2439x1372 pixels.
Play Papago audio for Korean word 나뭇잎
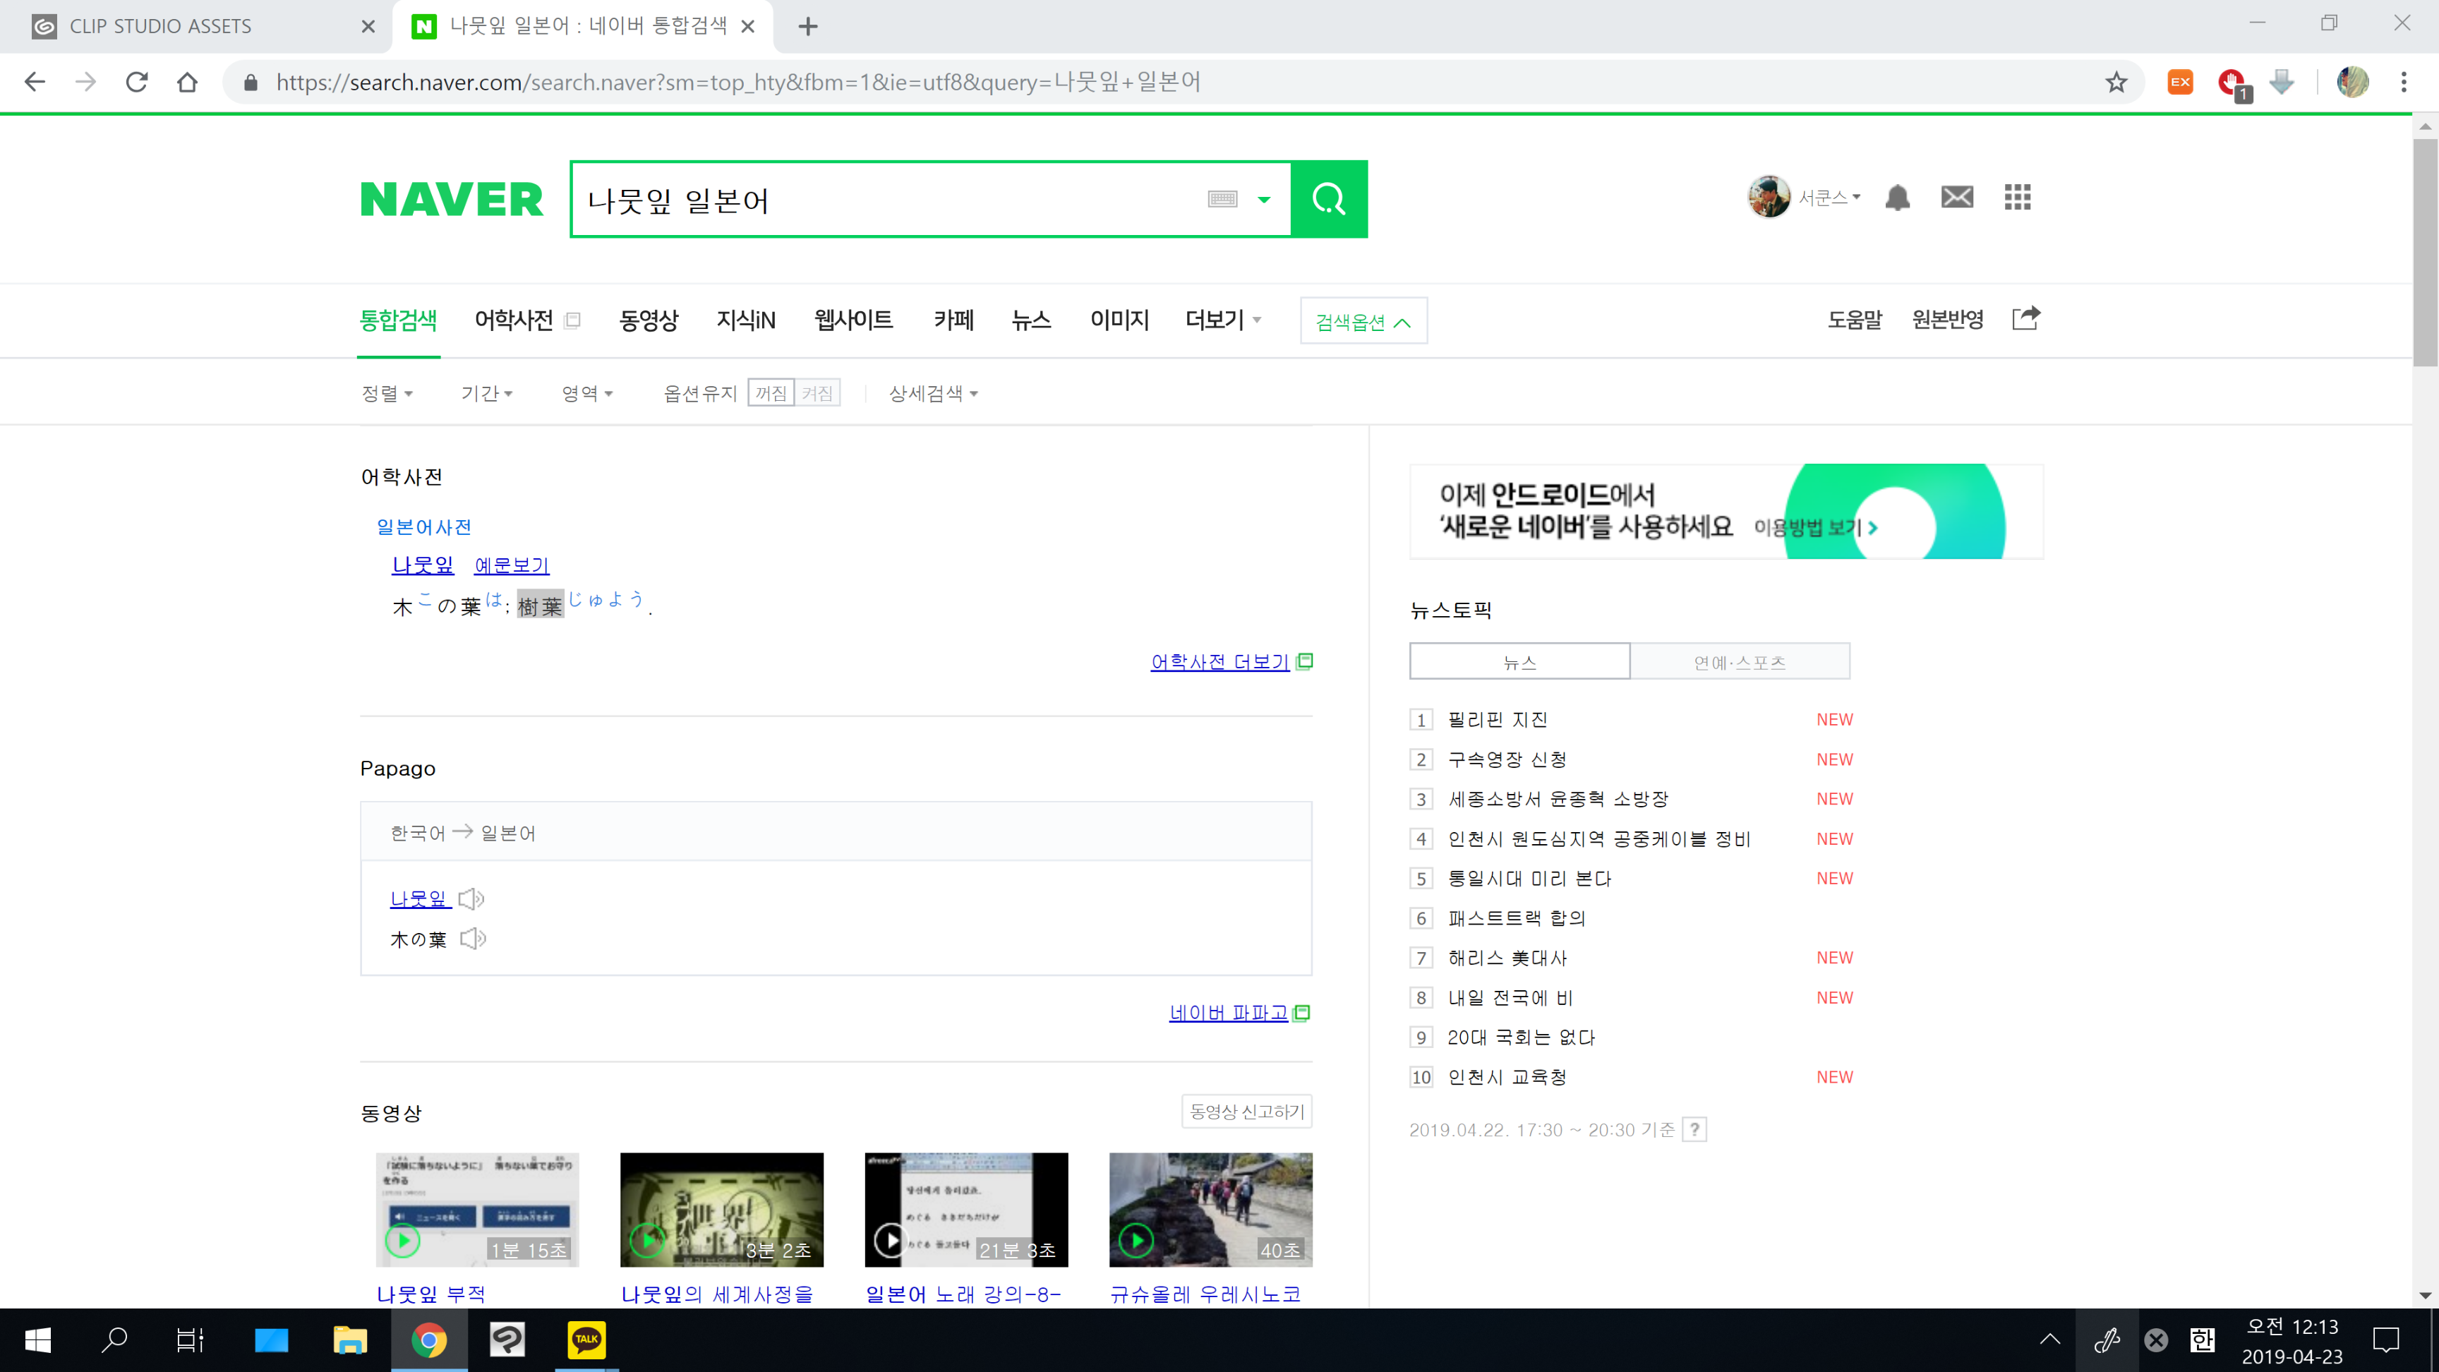[471, 898]
